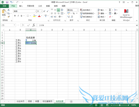Click the Name Box showing C5
The height and width of the screenshot is (107, 139).
click(8, 25)
